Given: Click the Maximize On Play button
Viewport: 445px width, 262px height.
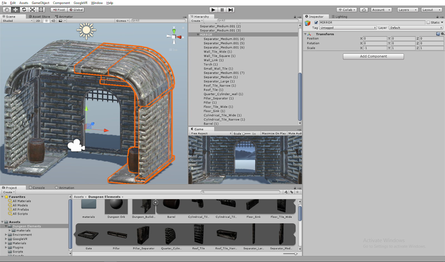Looking at the screenshot, I should tap(274, 134).
